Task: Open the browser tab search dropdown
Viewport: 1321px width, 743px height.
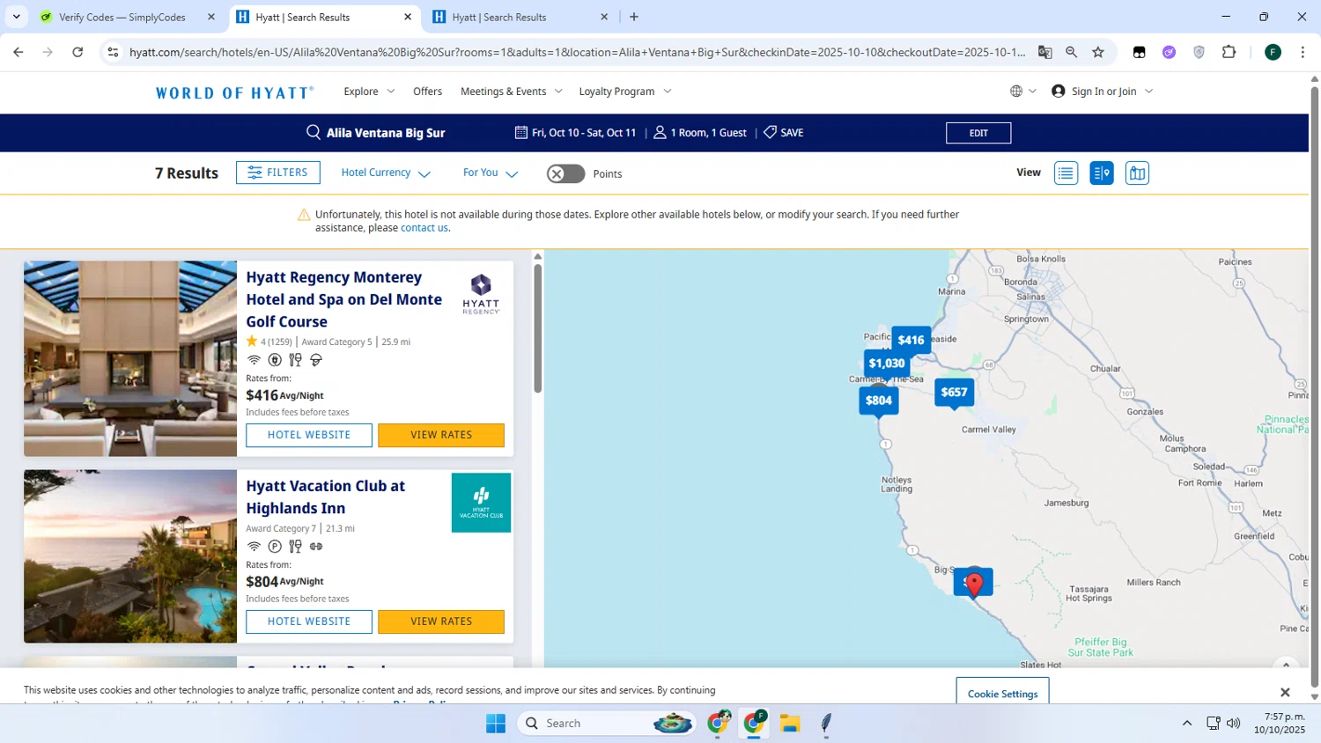Action: (16, 17)
